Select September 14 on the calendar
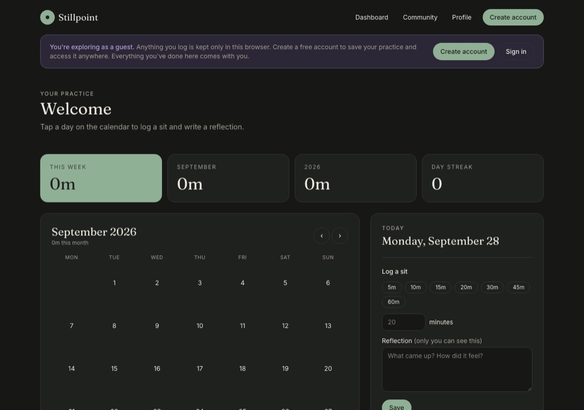Image resolution: width=584 pixels, height=410 pixels. coord(72,368)
